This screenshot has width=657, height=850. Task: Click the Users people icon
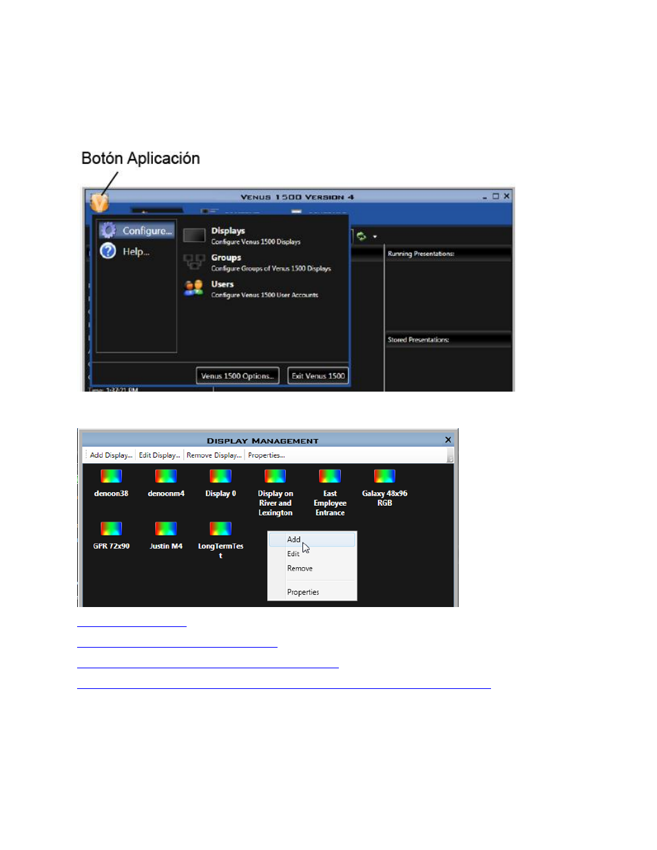point(194,288)
